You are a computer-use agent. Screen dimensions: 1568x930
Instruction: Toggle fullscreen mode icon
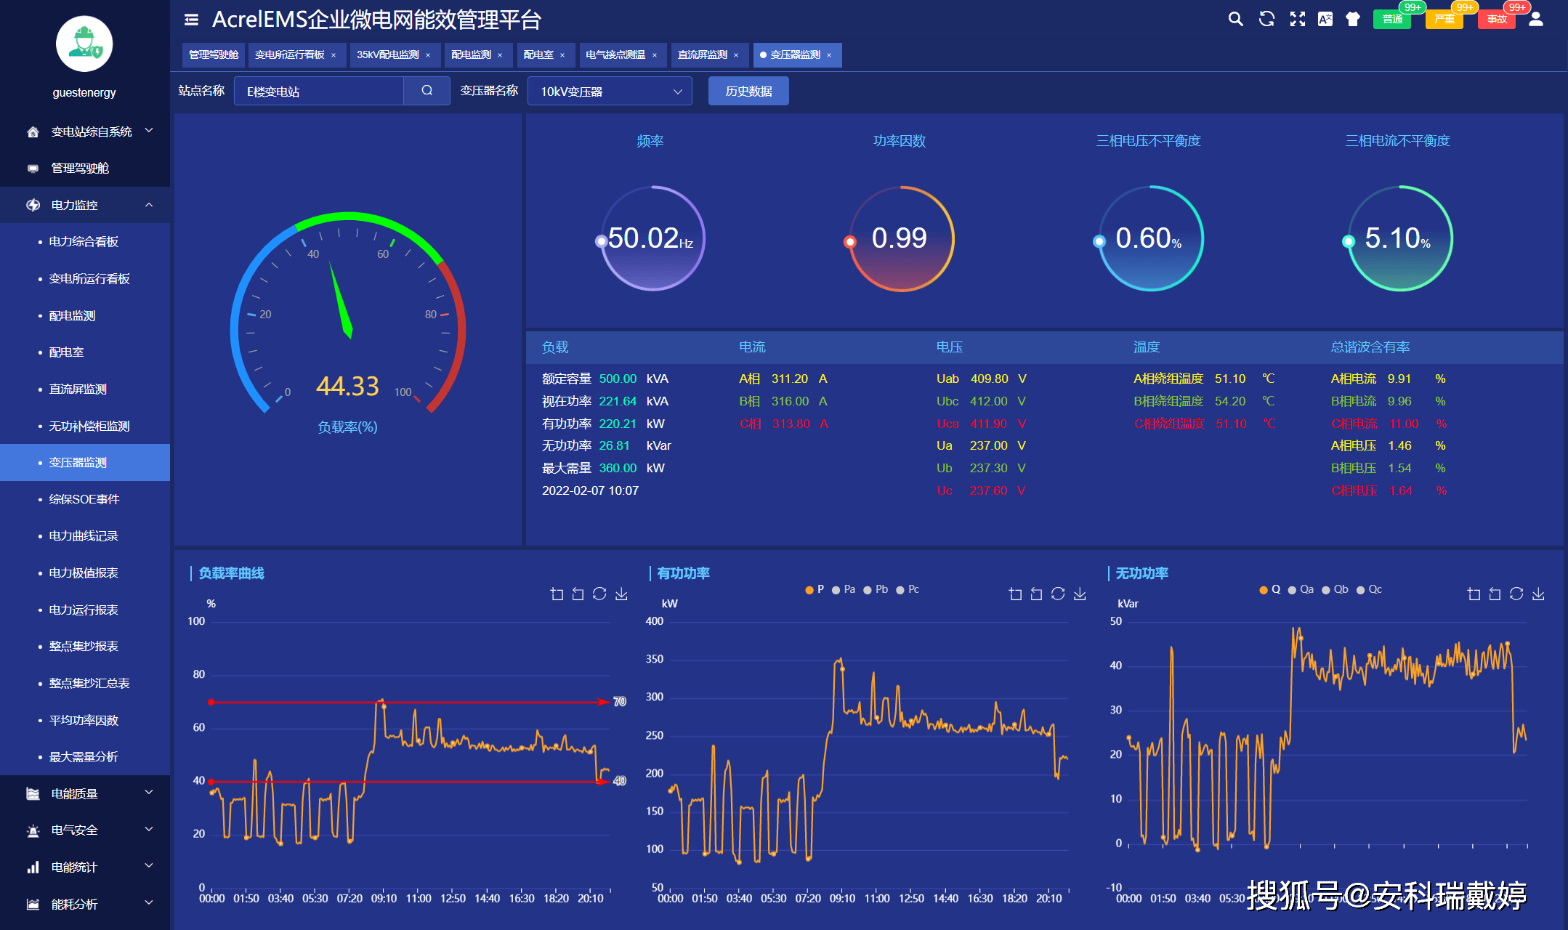[1298, 19]
